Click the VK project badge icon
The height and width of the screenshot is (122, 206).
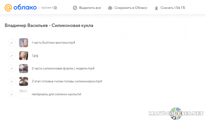[x=55, y=8]
